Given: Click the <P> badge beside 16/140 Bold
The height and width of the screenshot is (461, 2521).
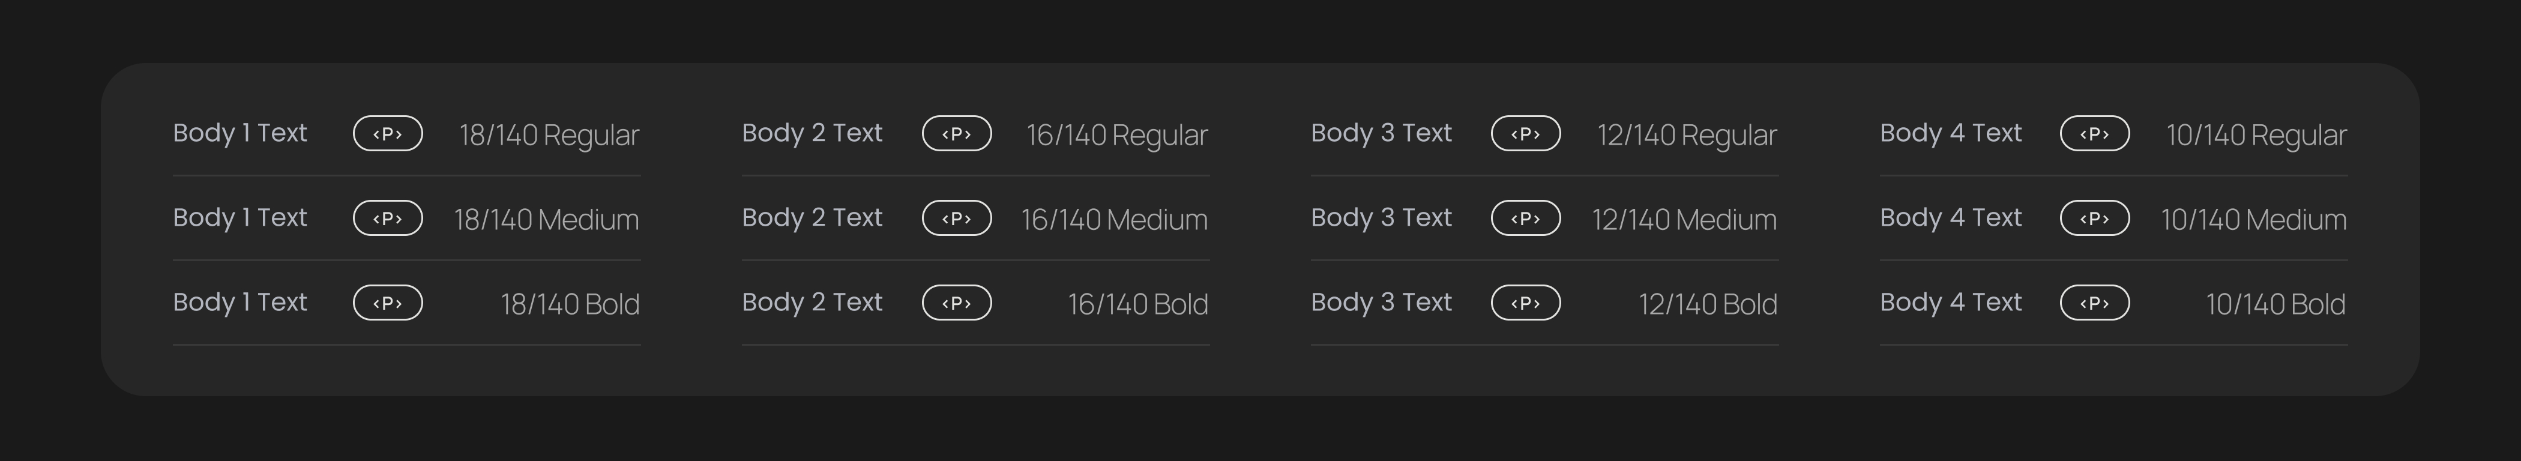Looking at the screenshot, I should 956,303.
